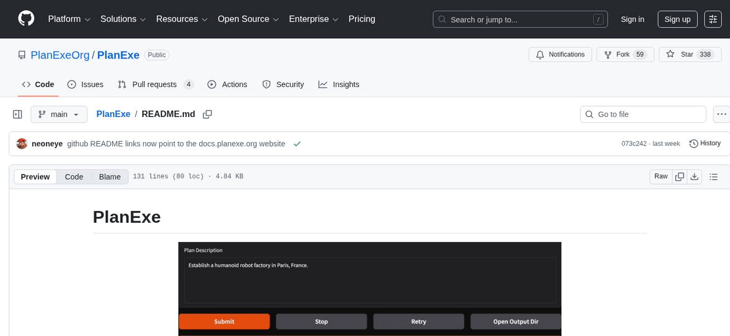Switch to Blame view
Screen dimensions: 730x336
109,177
